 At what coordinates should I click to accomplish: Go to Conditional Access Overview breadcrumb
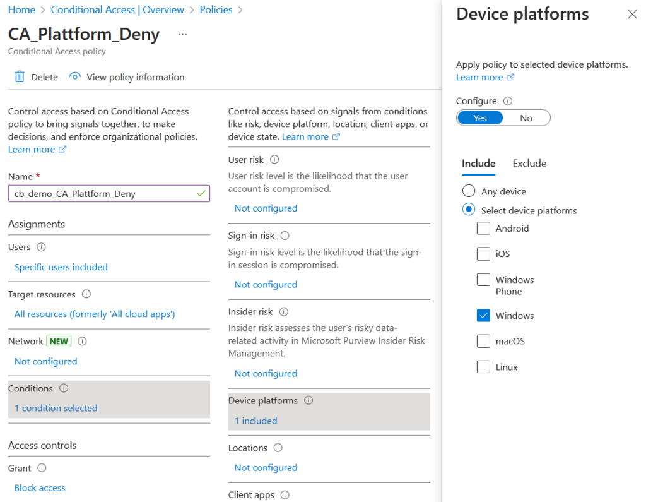[x=117, y=10]
